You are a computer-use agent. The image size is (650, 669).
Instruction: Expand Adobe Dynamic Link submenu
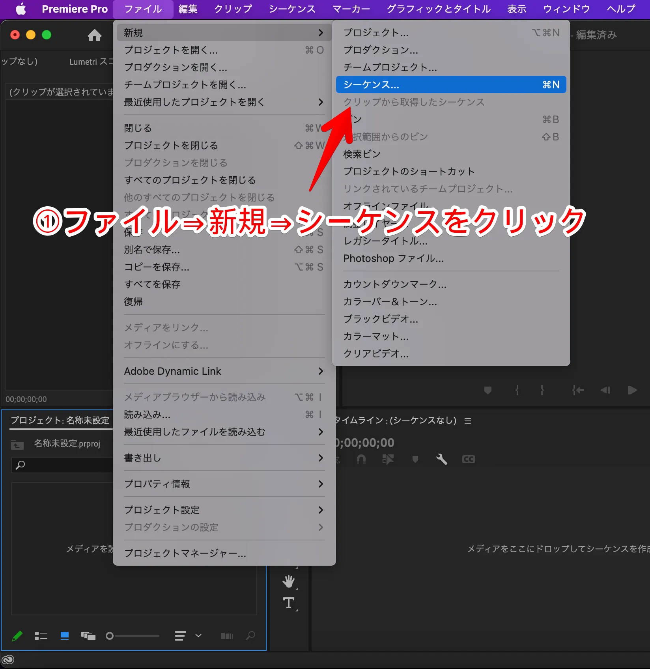point(224,371)
